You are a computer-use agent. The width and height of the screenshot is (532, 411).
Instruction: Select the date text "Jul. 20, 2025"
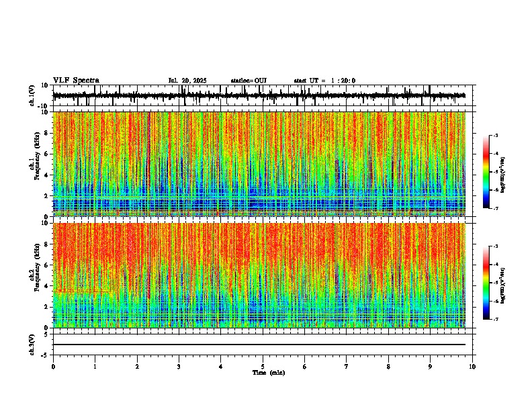click(187, 81)
